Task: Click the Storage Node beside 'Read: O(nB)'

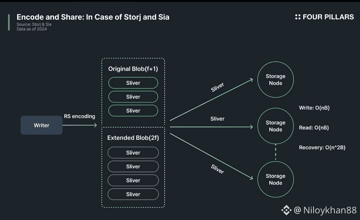Action: 275,126
